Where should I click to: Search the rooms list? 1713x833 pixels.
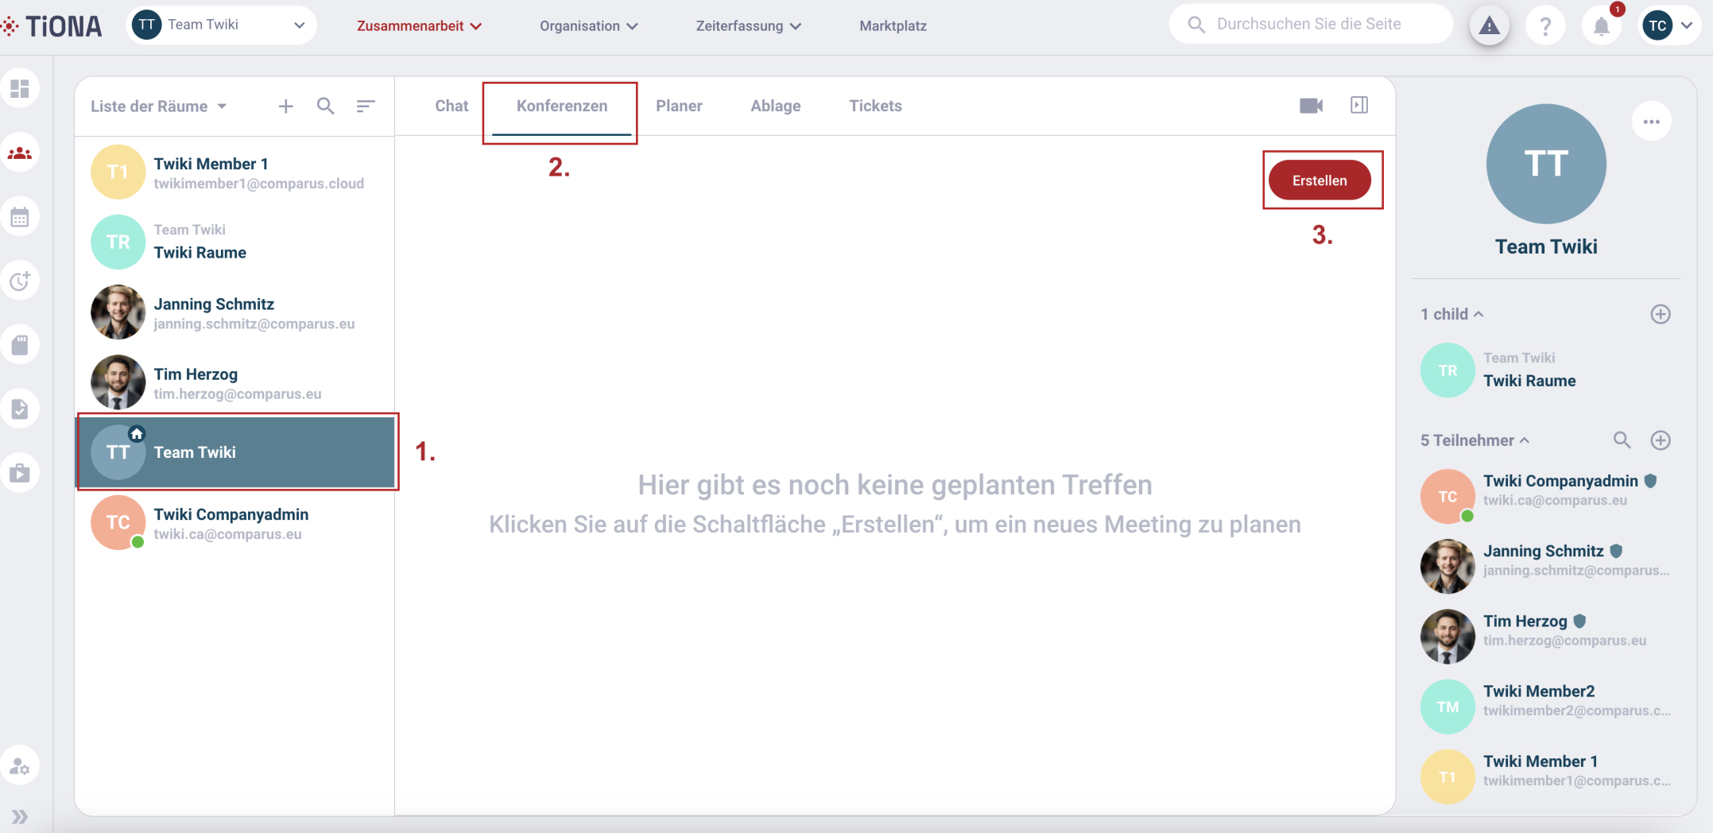325,106
